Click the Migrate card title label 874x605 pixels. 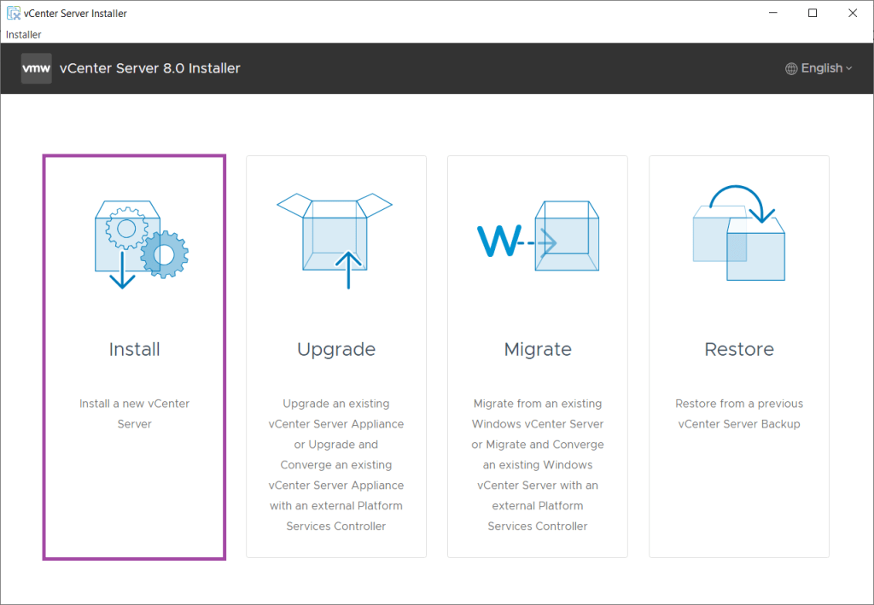tap(537, 349)
